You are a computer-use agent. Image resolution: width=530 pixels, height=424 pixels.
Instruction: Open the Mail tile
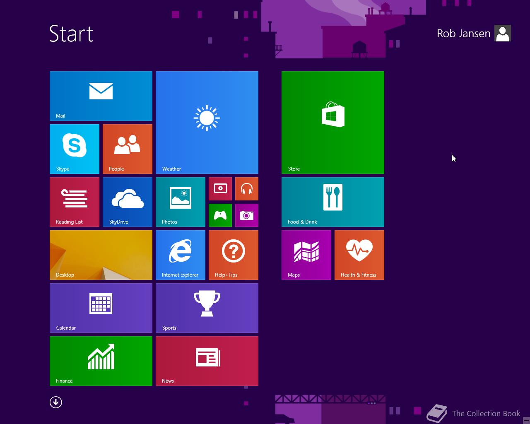[x=101, y=96]
